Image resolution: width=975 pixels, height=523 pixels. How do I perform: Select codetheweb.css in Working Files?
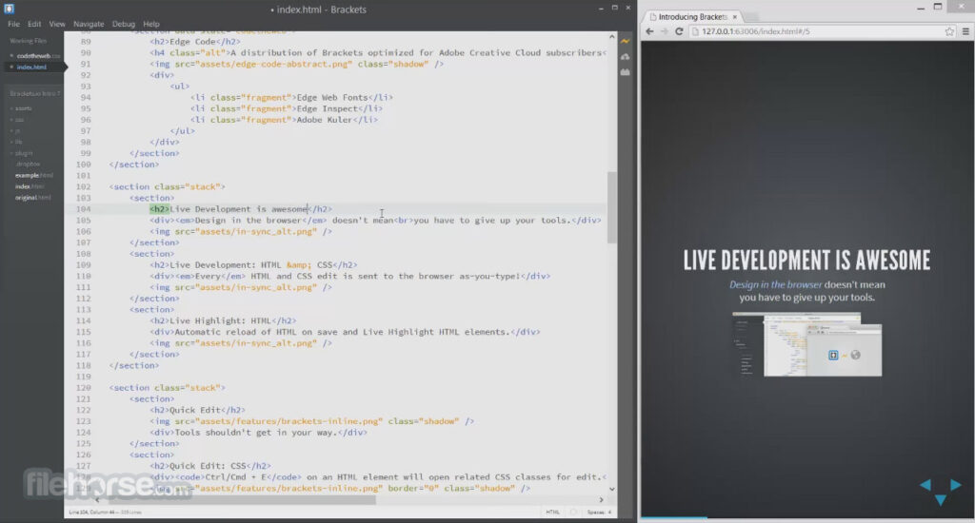(x=38, y=56)
